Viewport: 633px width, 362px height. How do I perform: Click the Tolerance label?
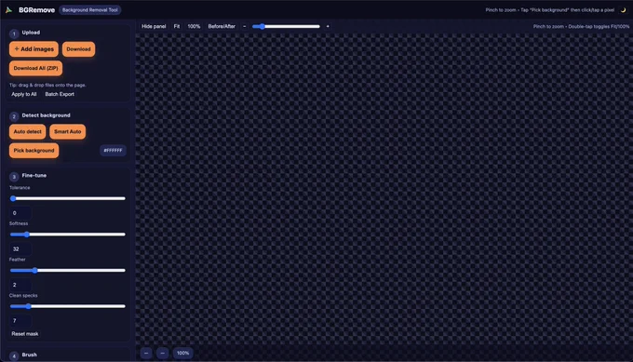(20, 188)
